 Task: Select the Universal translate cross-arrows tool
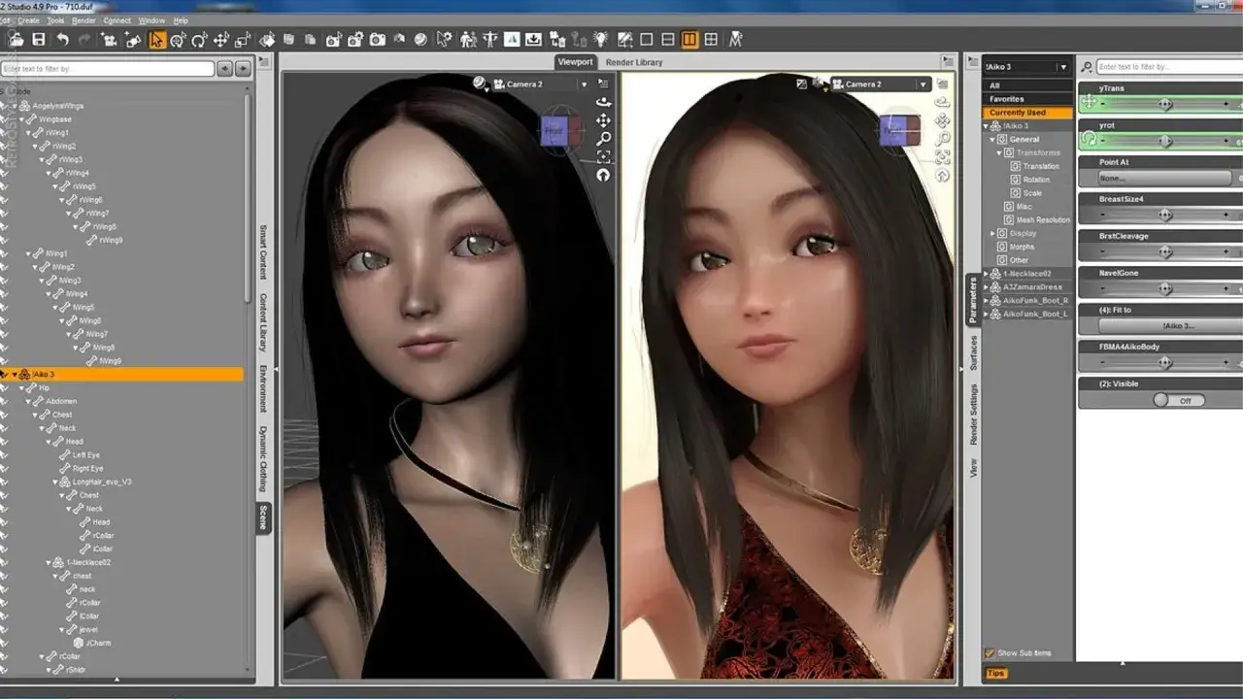pyautogui.click(x=221, y=40)
